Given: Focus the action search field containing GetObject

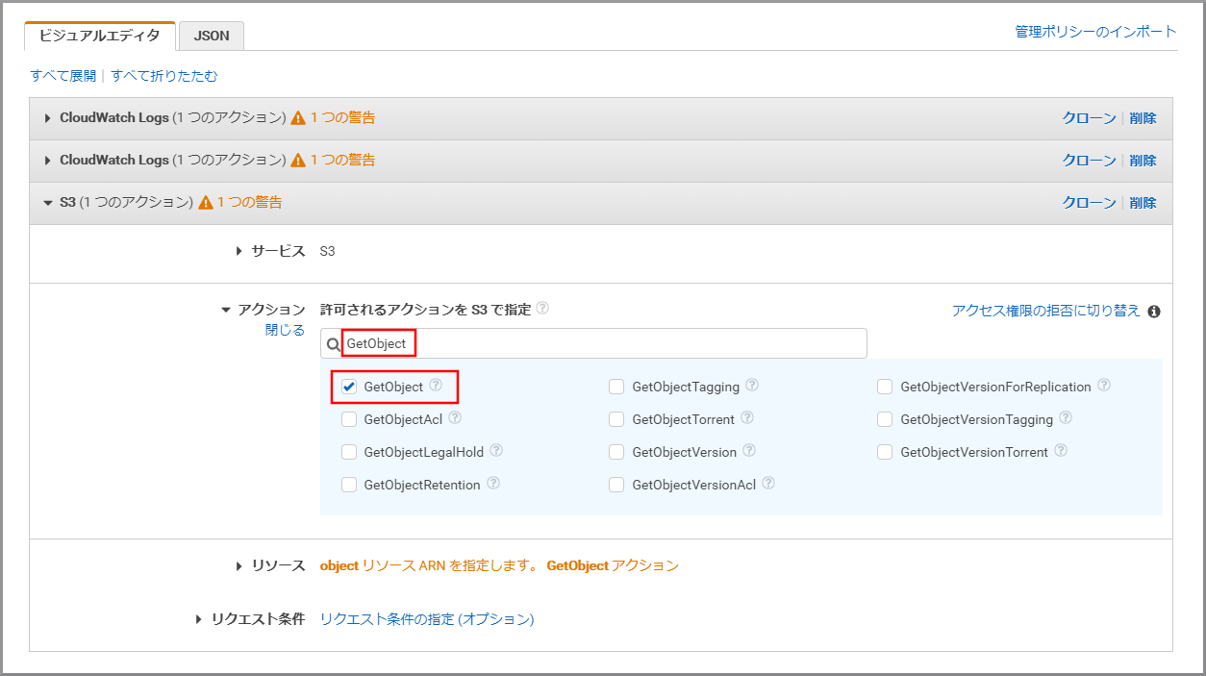Looking at the screenshot, I should (593, 343).
